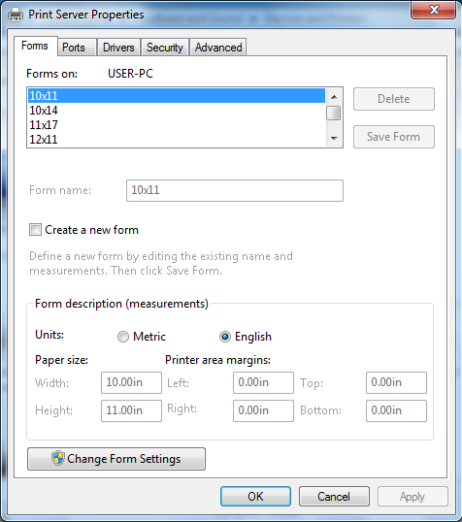Viewport: 462px width, 522px height.
Task: Click the Cancel button
Action: pos(334,497)
